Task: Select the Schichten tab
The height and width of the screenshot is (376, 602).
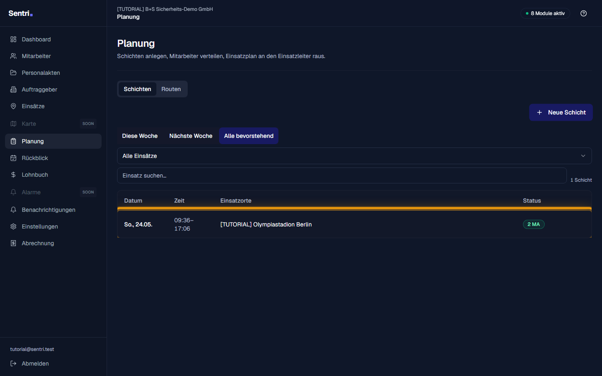Action: coord(138,89)
